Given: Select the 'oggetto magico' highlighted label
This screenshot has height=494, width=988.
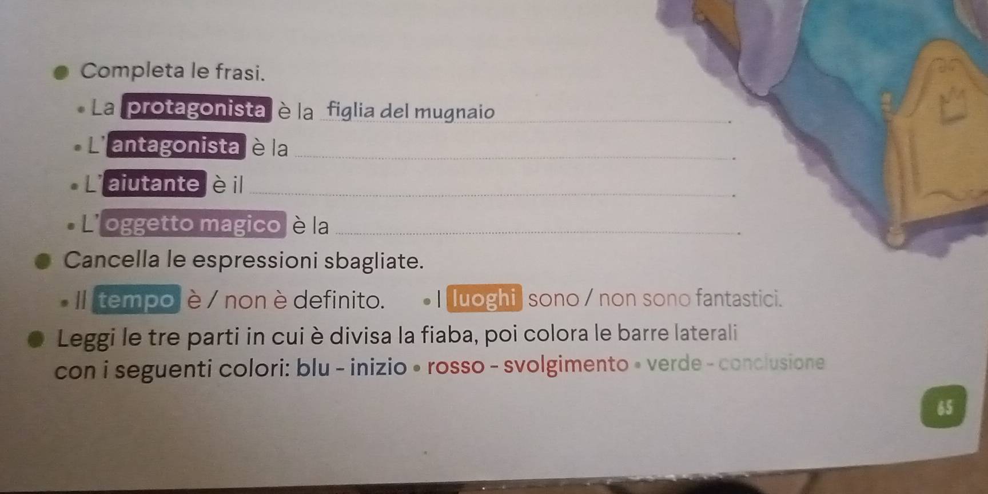Looking at the screenshot, I should tap(193, 224).
